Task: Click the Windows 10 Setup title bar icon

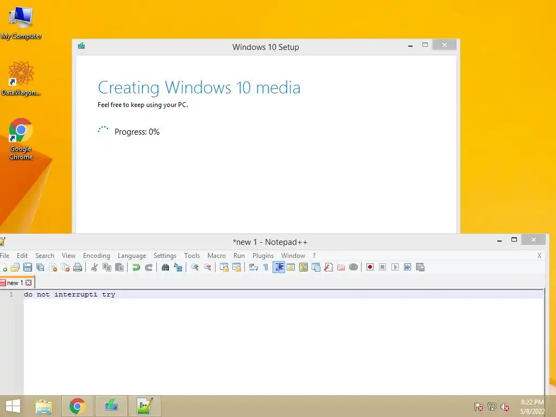Action: (81, 46)
